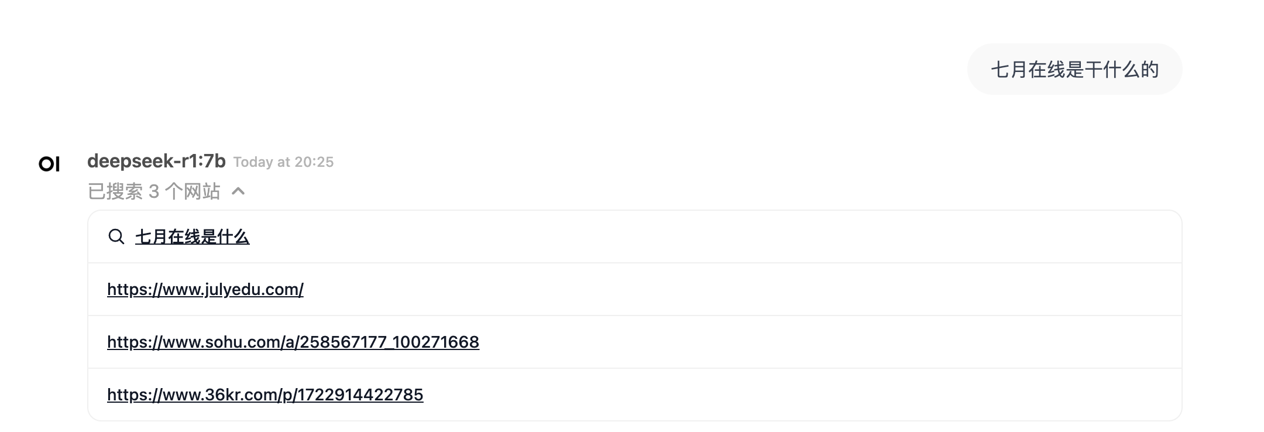
Task: Collapse the searched websites chevron
Action: point(238,191)
